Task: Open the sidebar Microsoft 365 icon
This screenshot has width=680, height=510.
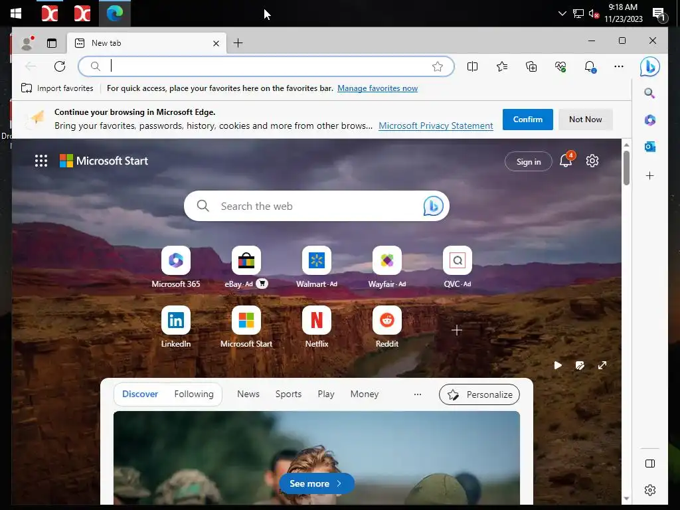Action: tap(649, 120)
